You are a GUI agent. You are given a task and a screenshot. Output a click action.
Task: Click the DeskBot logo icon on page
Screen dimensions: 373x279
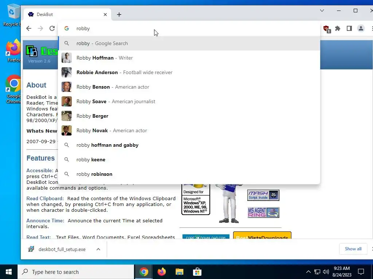coord(31,51)
